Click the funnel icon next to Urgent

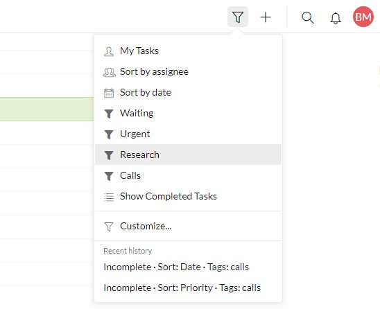point(109,134)
